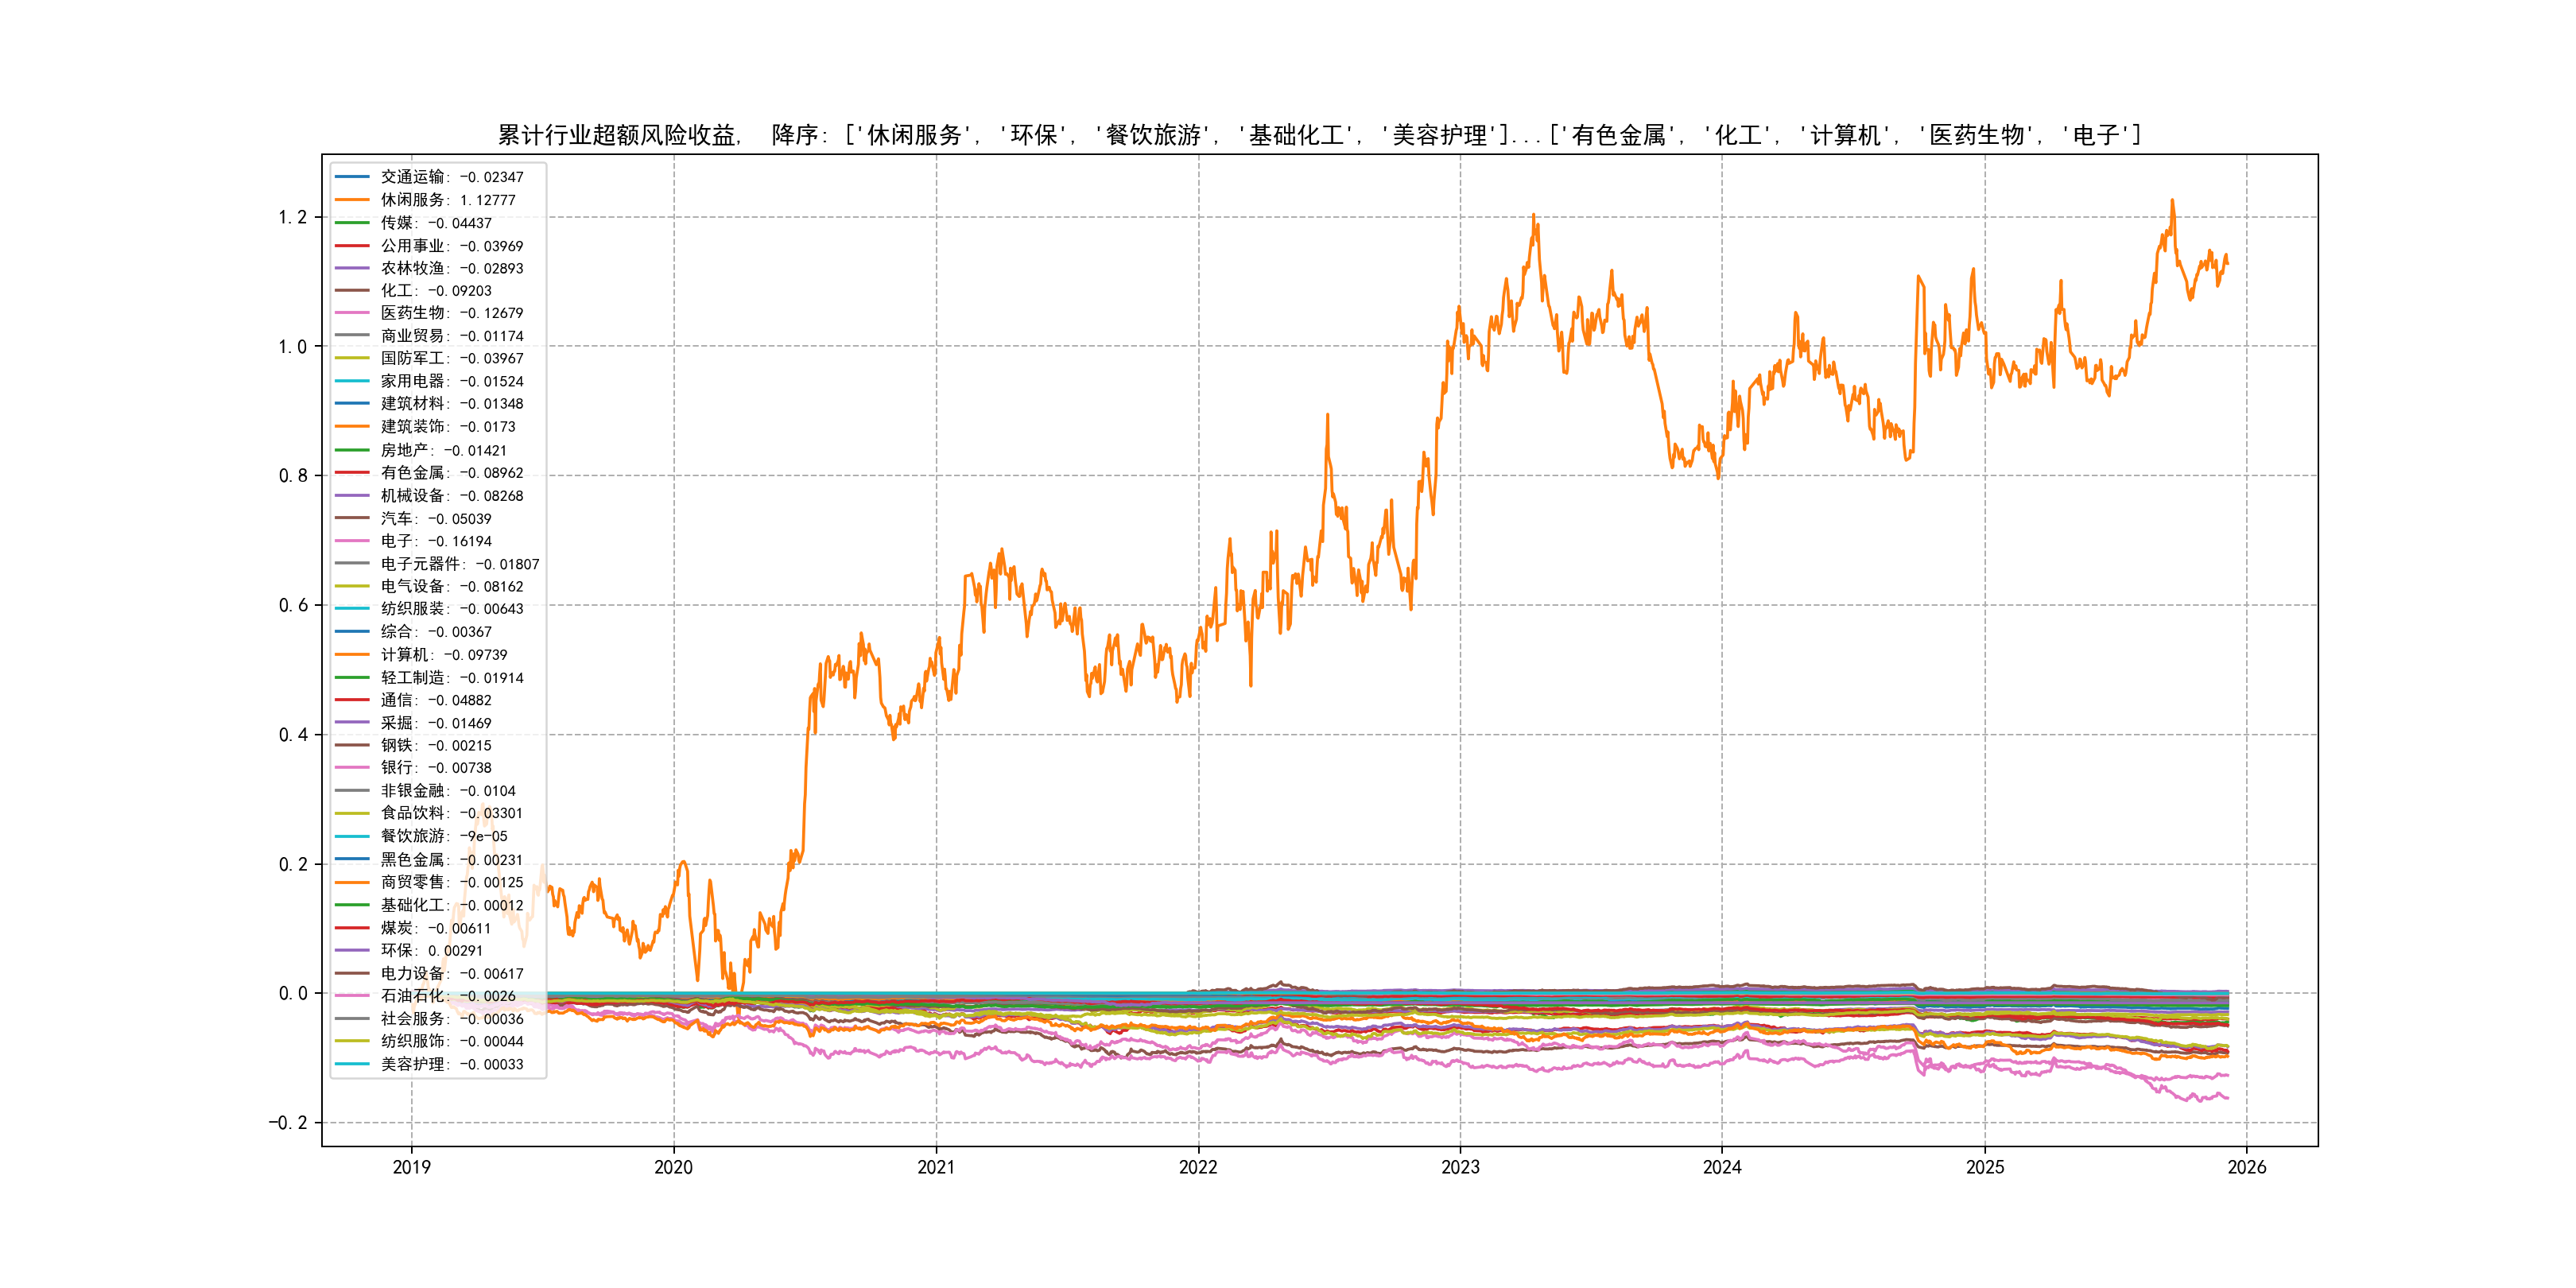Viewport: 2576px width, 1288px height.
Task: Click the 1.2 y-axis tick label
Action: tap(292, 217)
